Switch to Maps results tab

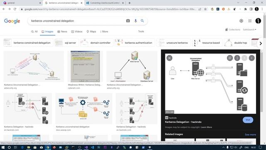91,32
